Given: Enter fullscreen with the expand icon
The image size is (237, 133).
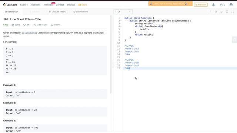Looking at the screenshot, I should (233, 11).
